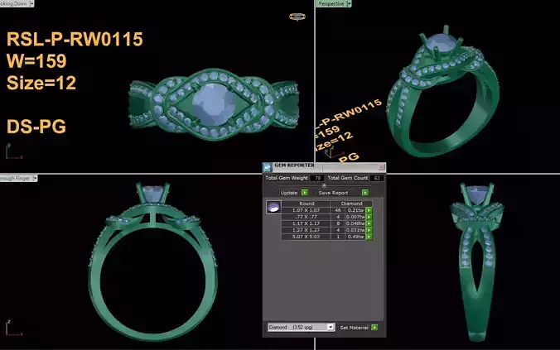Image resolution: width=560 pixels, height=350 pixels.
Task: Open the Perspective viewport menu arrow
Action: (x=349, y=3)
